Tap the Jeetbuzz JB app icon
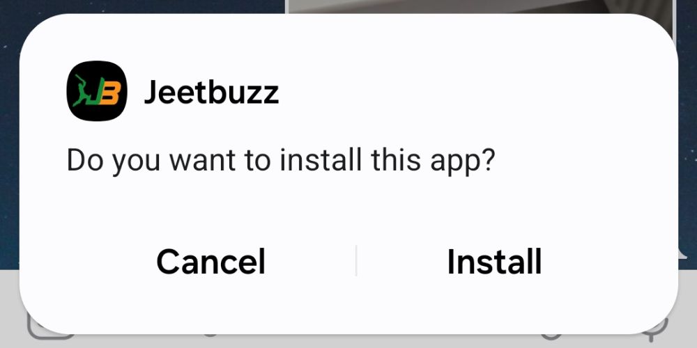The width and height of the screenshot is (697, 348). [x=97, y=90]
